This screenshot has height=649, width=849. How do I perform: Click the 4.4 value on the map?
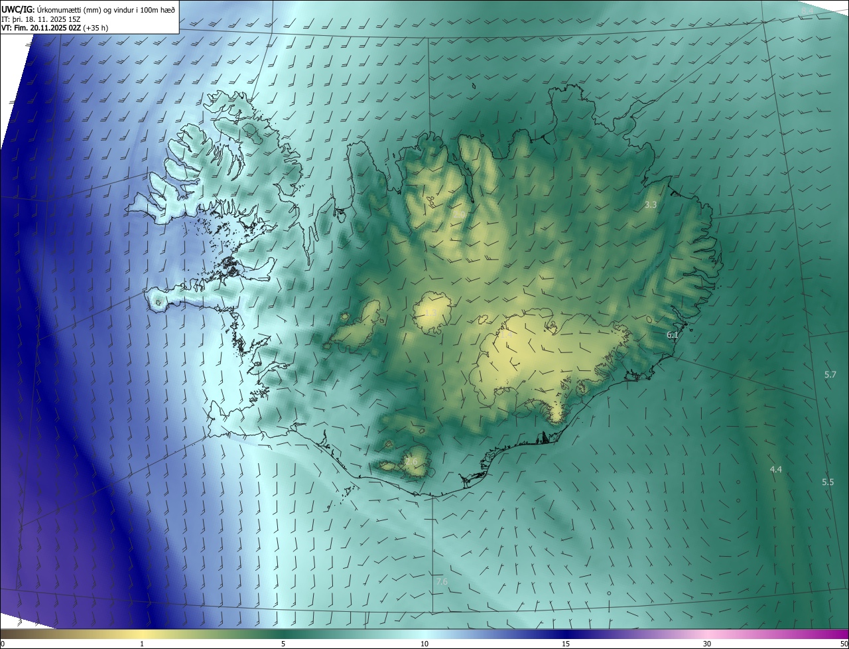(x=776, y=470)
